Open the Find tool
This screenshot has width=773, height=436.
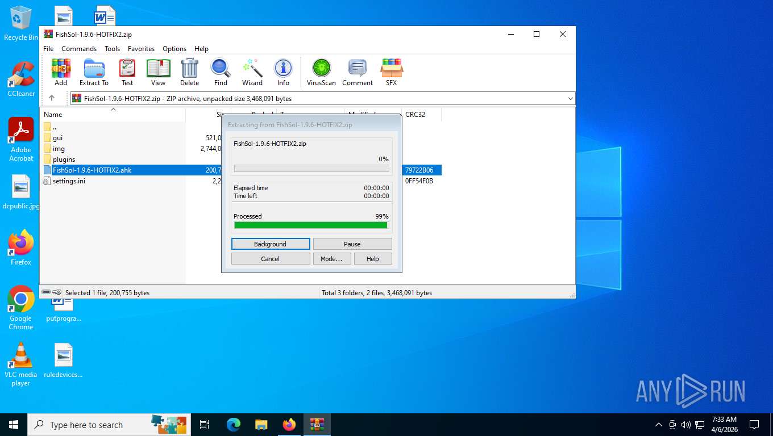click(x=221, y=72)
